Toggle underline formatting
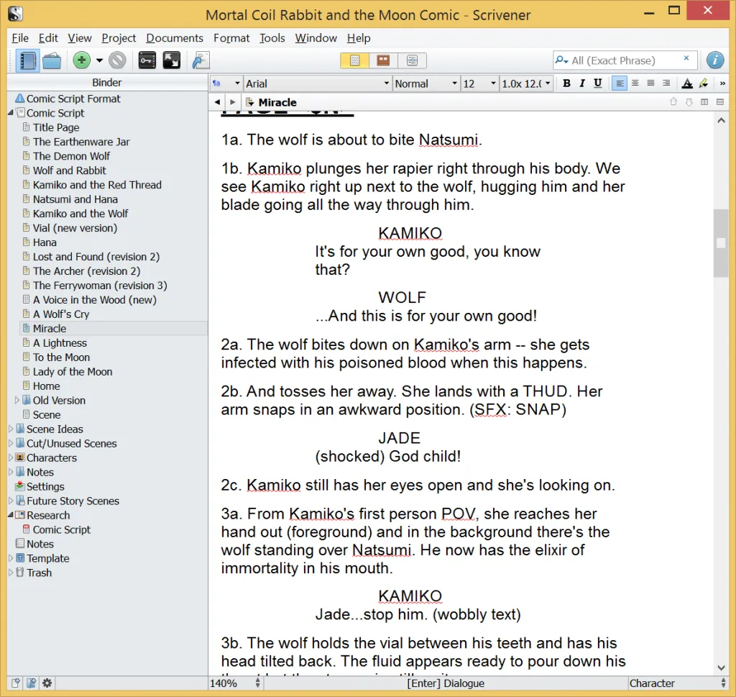Screen dimensions: 736x697 pyautogui.click(x=599, y=83)
